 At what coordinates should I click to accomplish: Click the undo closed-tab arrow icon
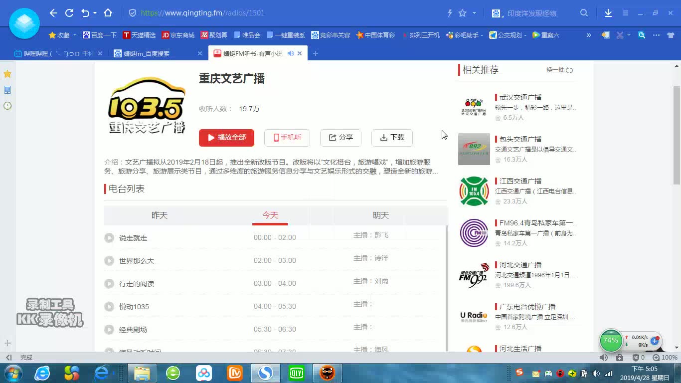(x=85, y=13)
